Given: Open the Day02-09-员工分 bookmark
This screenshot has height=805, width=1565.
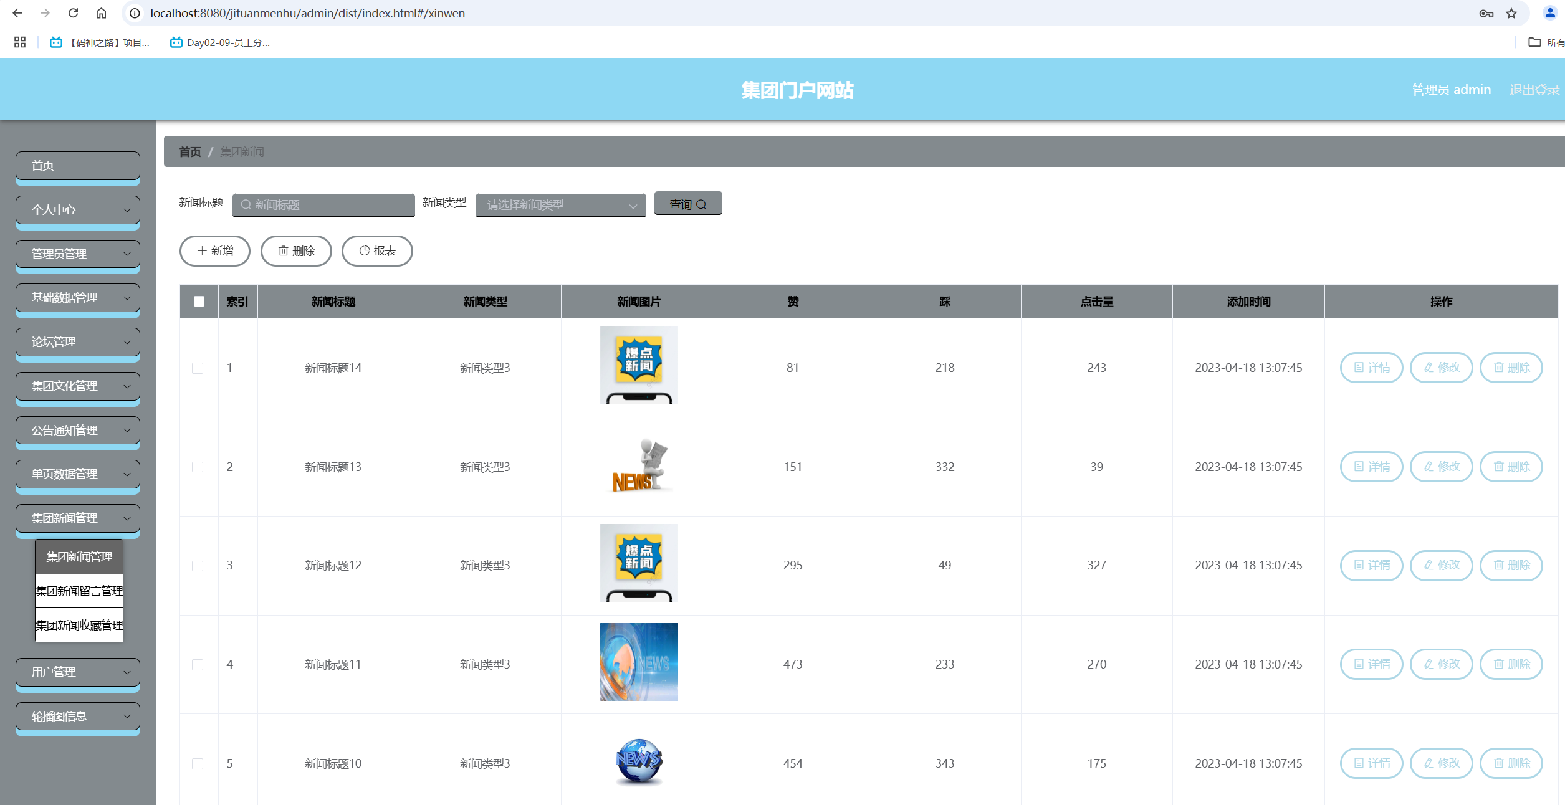Looking at the screenshot, I should click(x=220, y=42).
